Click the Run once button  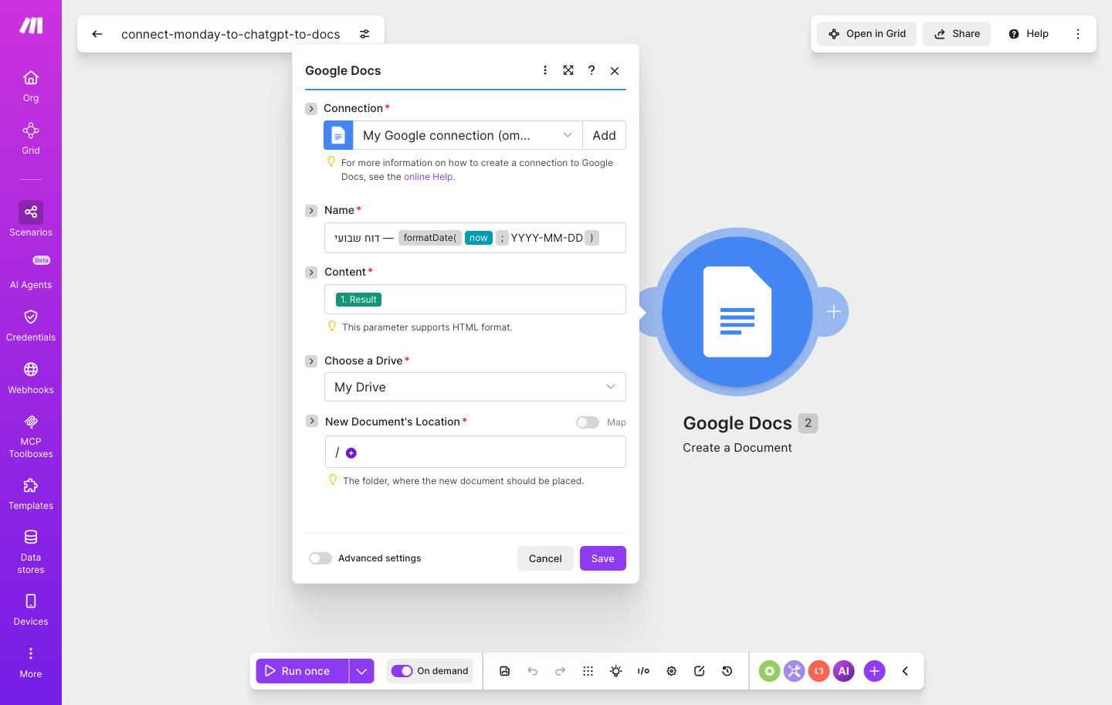303,671
